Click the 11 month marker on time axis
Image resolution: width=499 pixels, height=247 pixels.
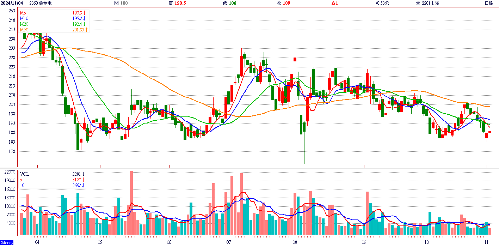click(x=487, y=242)
